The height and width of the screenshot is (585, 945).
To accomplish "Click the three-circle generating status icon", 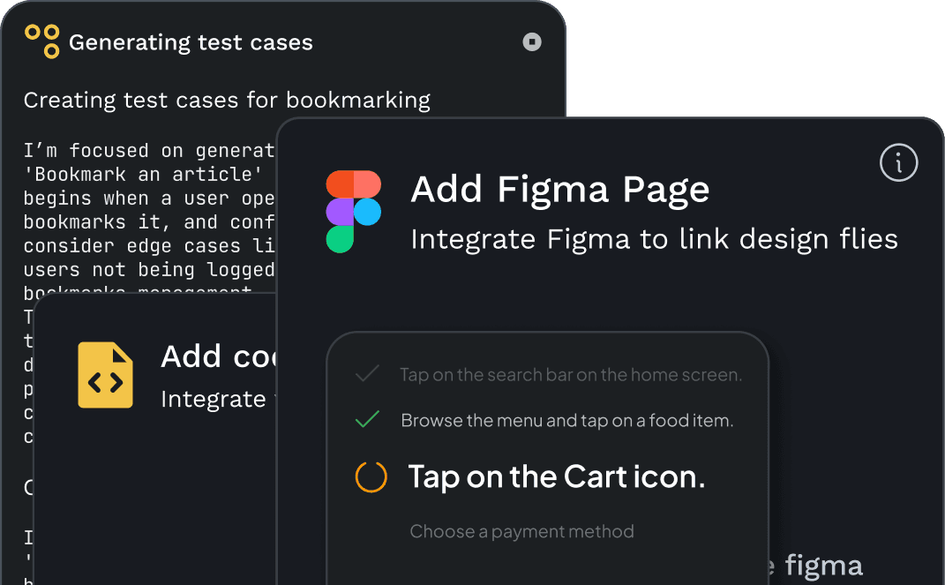I will coord(42,41).
